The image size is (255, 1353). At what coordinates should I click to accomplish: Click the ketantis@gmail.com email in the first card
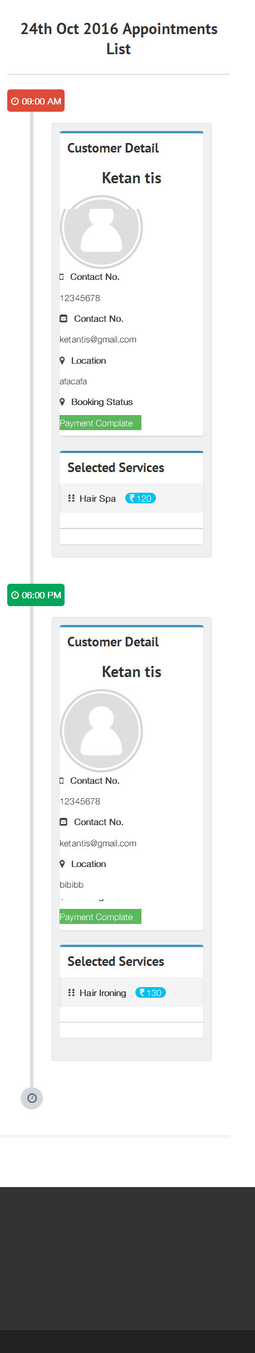98,340
